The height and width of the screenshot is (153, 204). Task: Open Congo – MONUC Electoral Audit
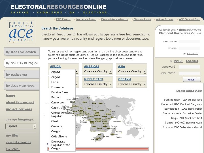(x=183, y=123)
